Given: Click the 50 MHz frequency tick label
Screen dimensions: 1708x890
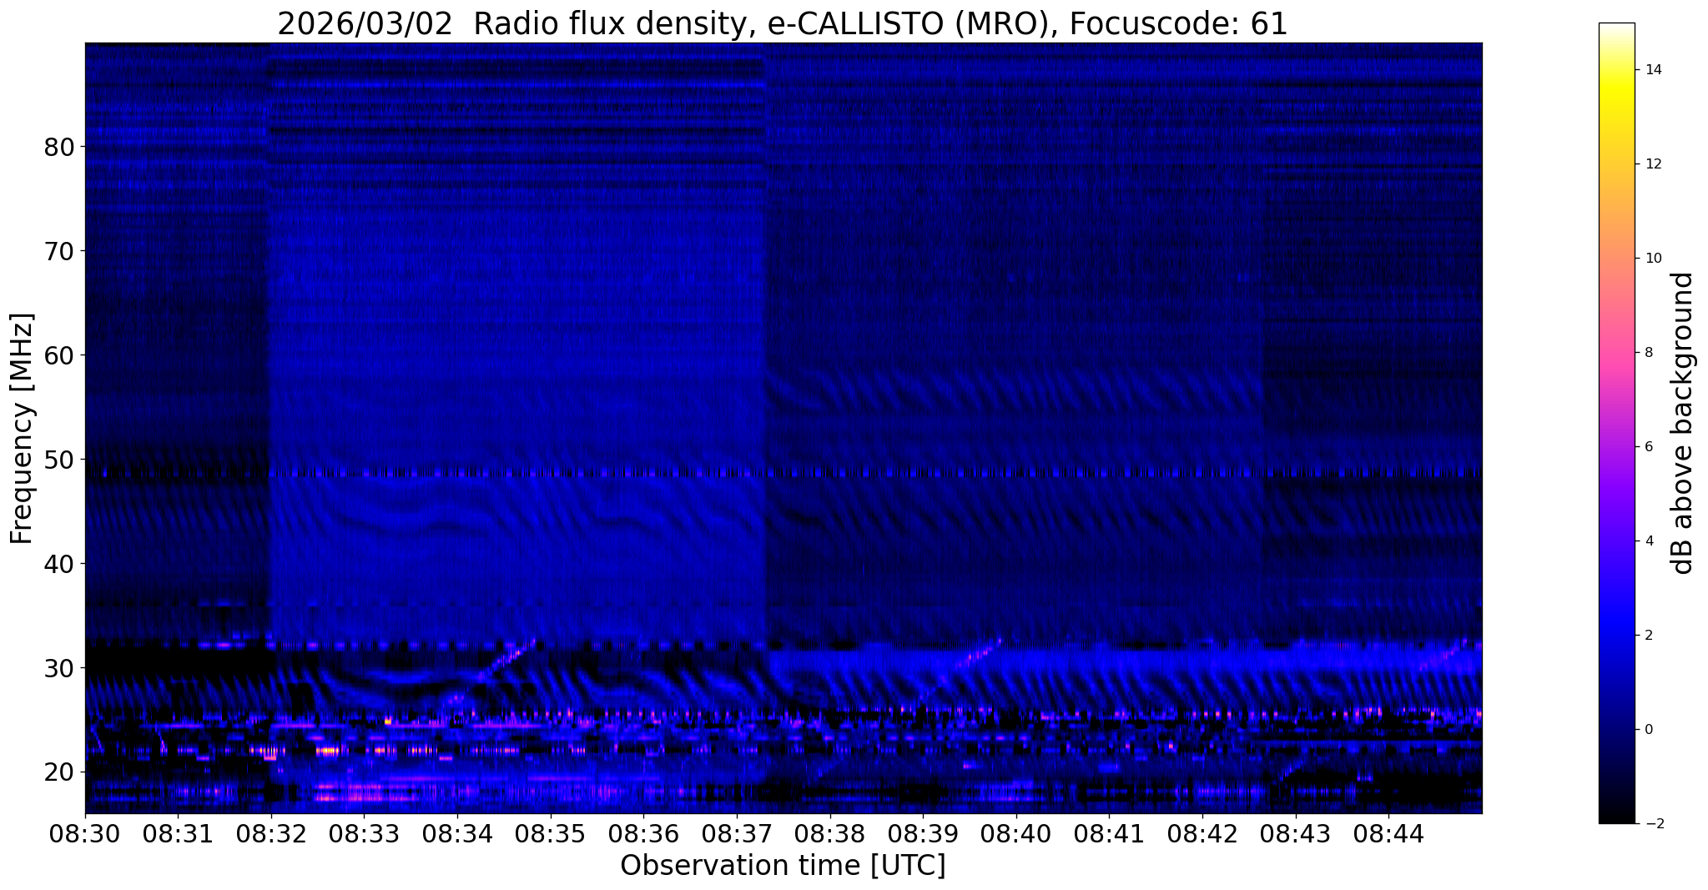Looking at the screenshot, I should point(59,460).
